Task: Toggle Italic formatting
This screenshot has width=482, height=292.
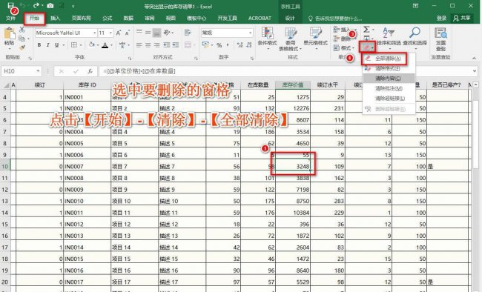Action: point(47,45)
